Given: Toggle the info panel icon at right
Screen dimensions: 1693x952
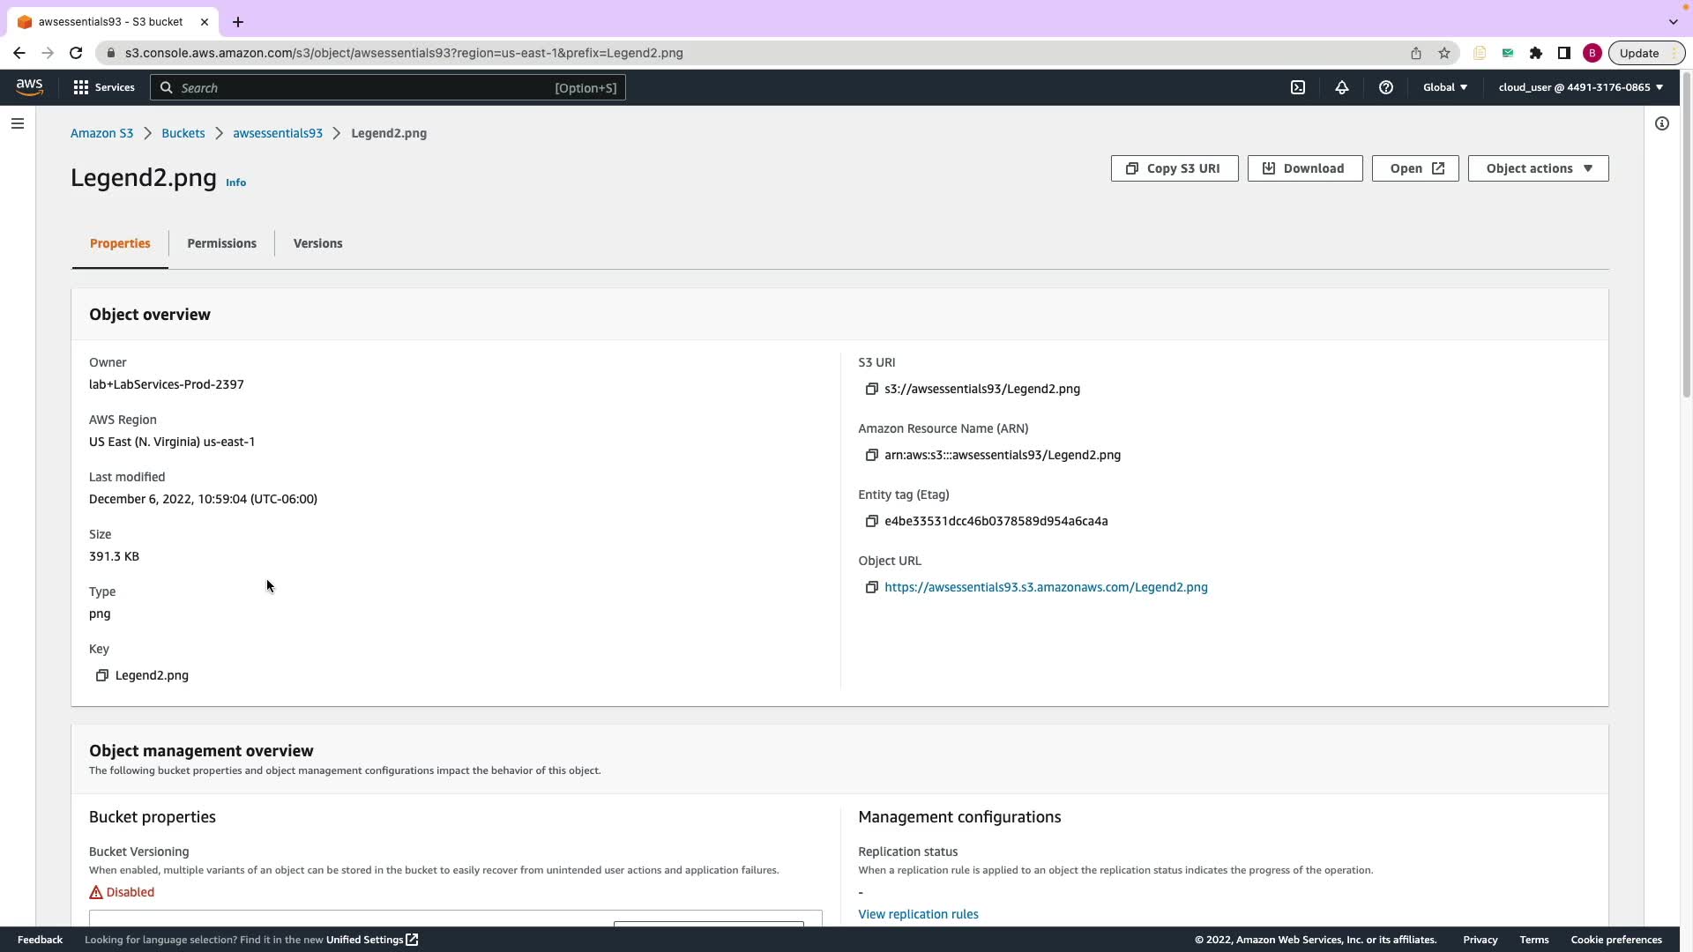Looking at the screenshot, I should tap(1661, 123).
